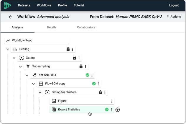The width and height of the screenshot is (186, 124).
Task: Go back using the left arrow
Action: tap(10, 17)
